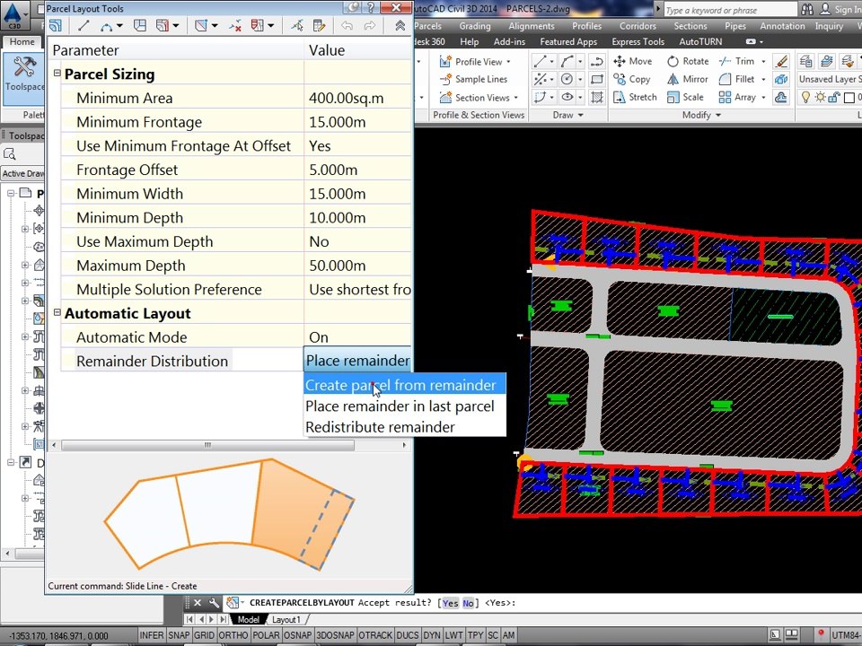Switch to the Layout1 tab
The image size is (862, 646).
pyautogui.click(x=286, y=619)
